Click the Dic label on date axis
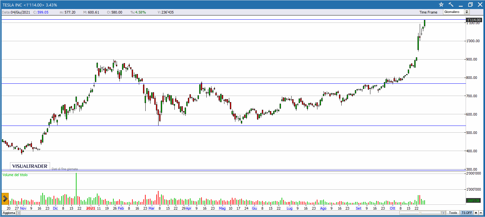This screenshot has width=485, height=217. point(55,208)
